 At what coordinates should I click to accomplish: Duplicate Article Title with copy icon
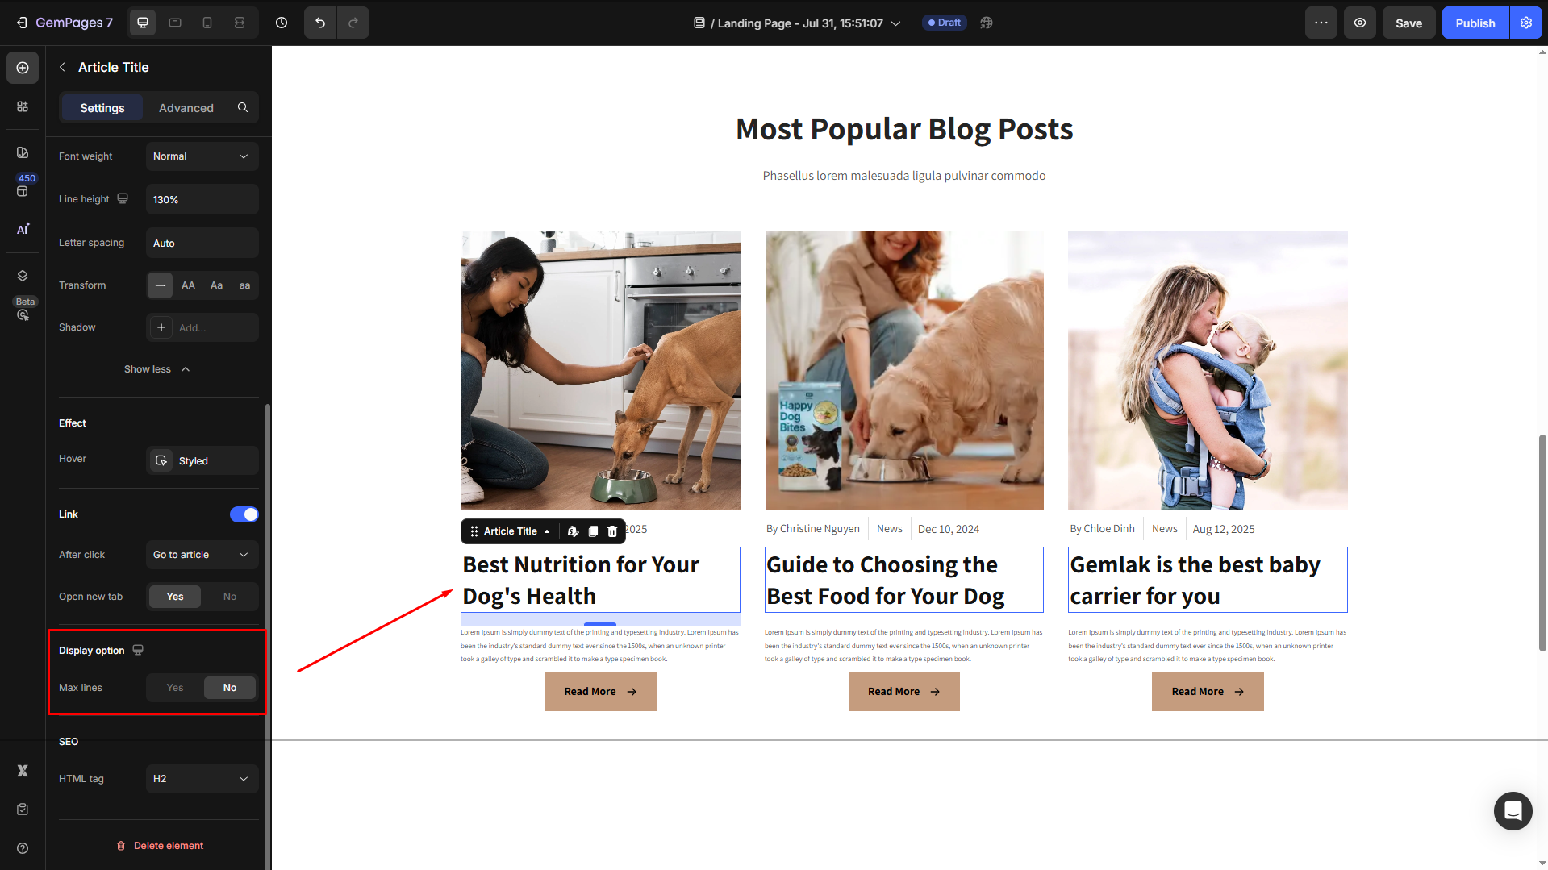click(x=593, y=531)
